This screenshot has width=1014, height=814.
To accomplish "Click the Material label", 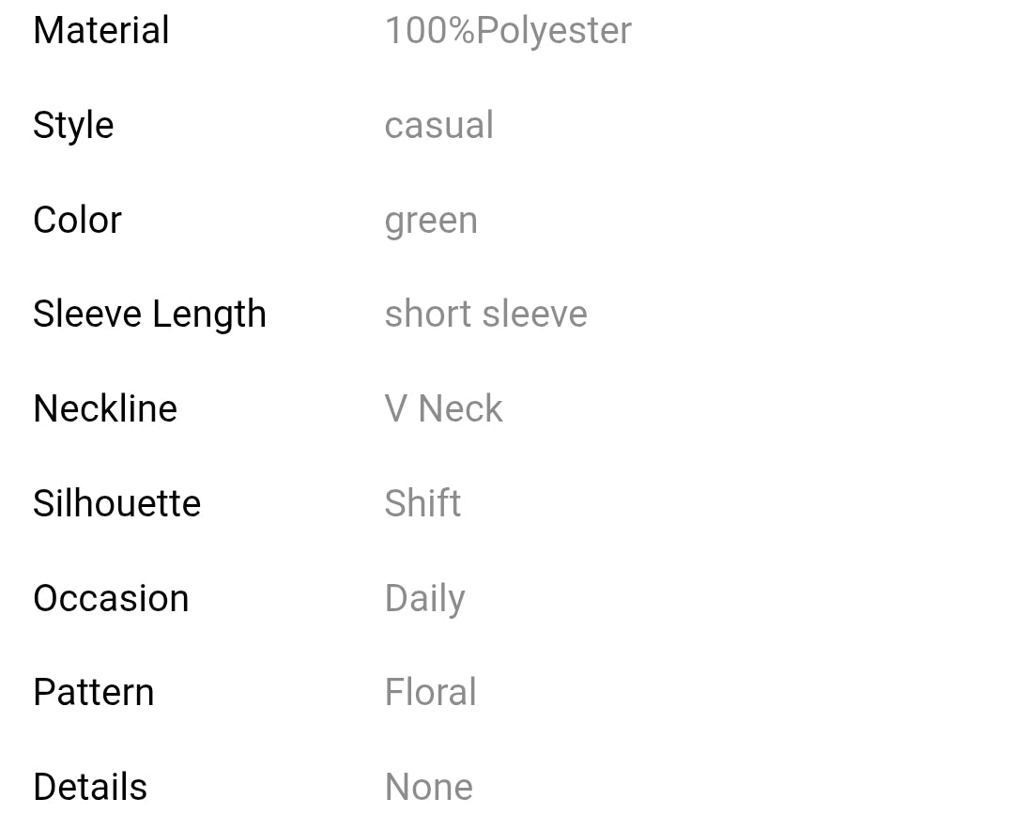I will pyautogui.click(x=101, y=31).
